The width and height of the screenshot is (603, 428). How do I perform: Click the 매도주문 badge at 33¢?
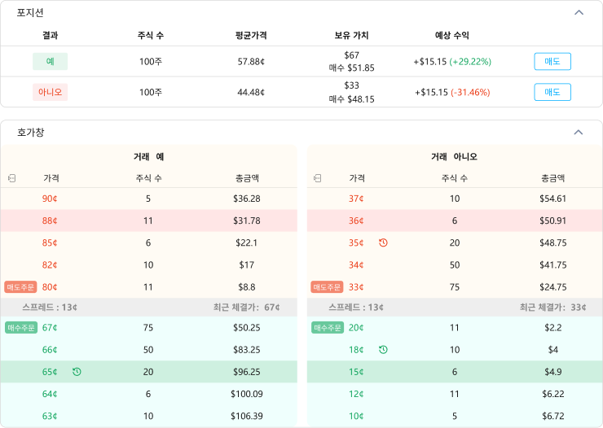[327, 287]
